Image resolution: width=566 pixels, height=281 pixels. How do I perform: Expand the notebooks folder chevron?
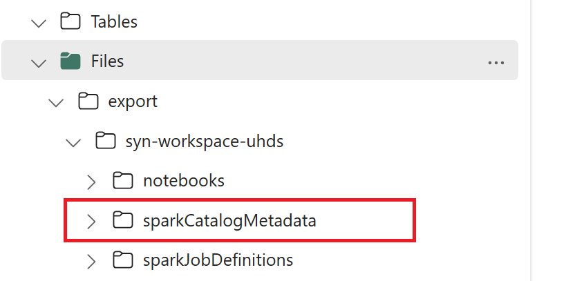[x=91, y=181]
